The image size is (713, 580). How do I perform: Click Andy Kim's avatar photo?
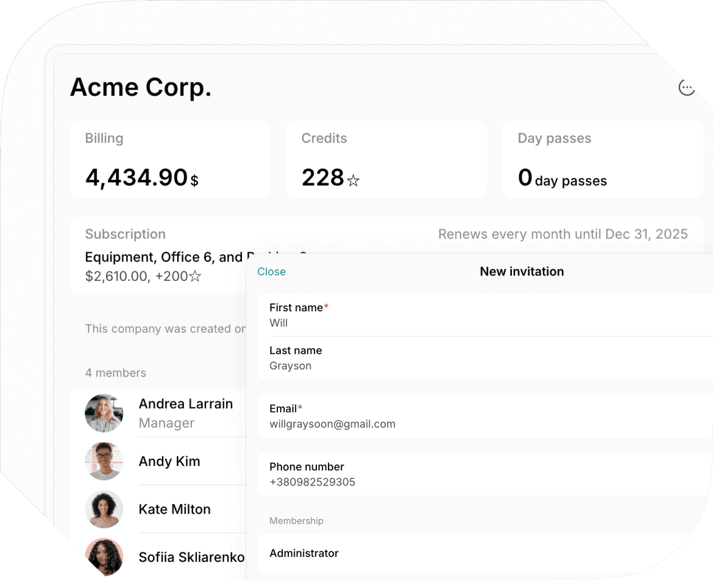pyautogui.click(x=104, y=461)
